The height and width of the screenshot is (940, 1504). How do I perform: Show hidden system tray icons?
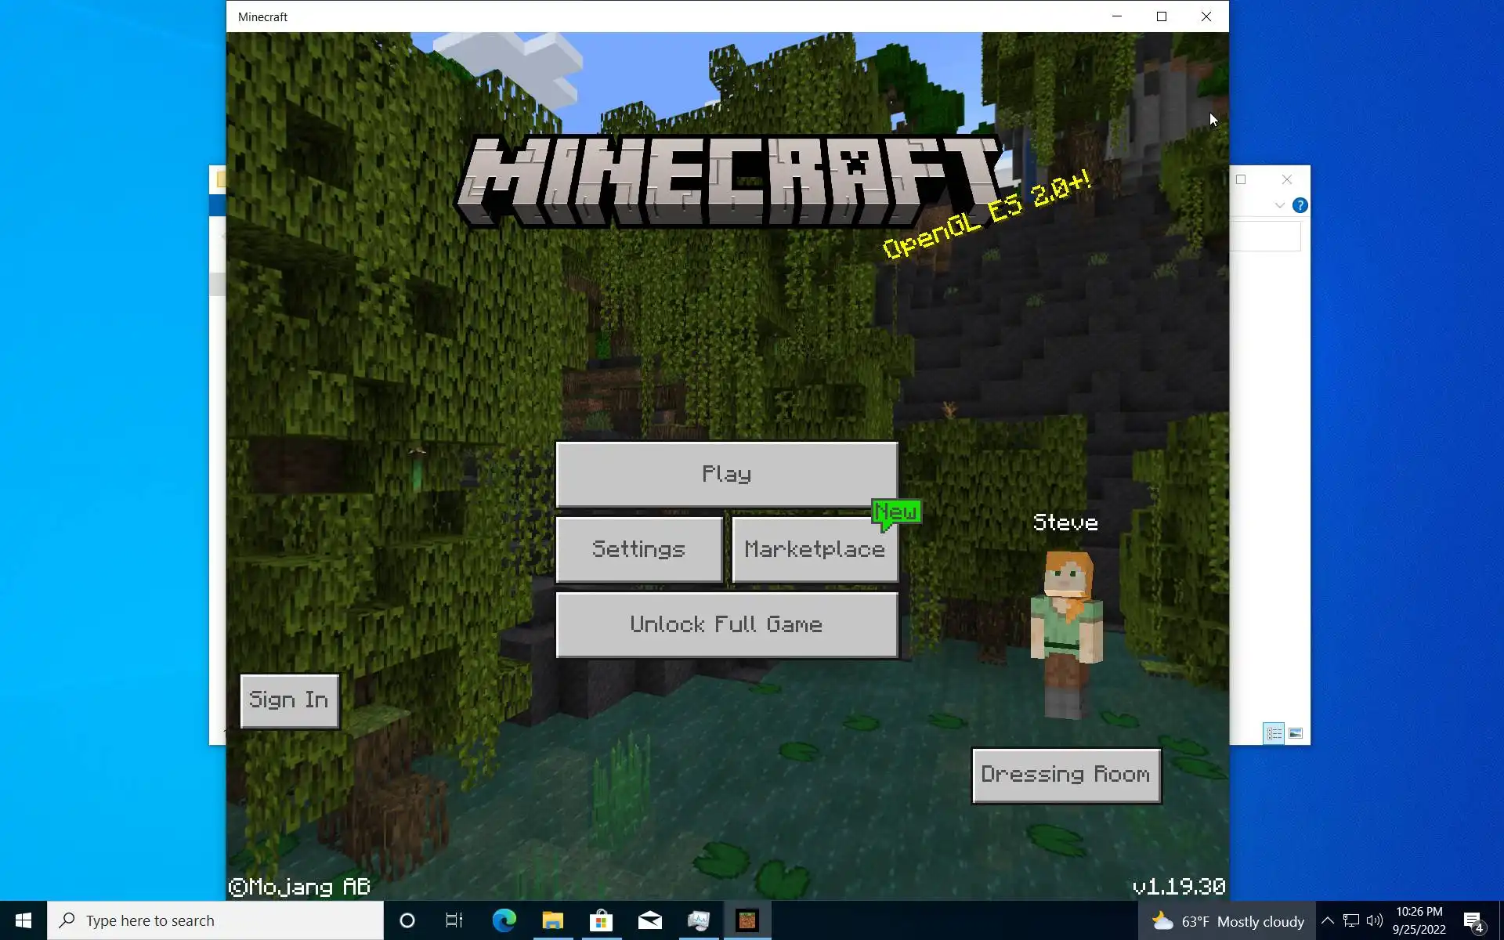pos(1327,920)
